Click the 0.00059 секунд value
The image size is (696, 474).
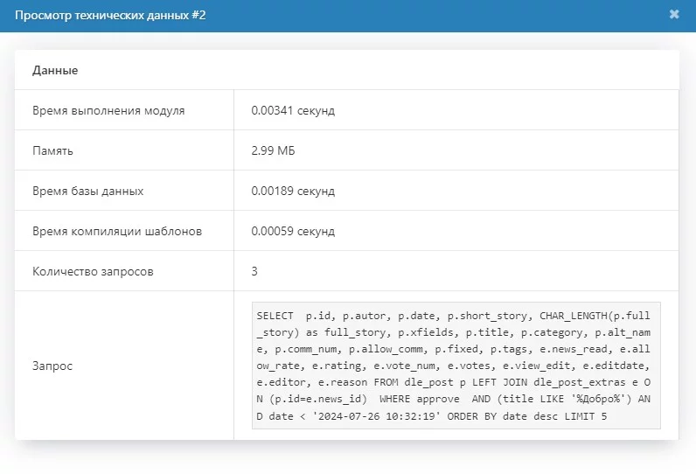point(293,232)
